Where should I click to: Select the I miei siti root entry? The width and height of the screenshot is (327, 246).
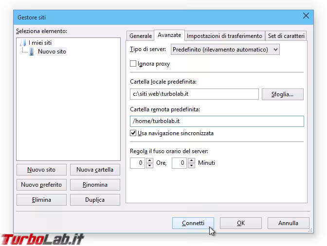coord(40,43)
